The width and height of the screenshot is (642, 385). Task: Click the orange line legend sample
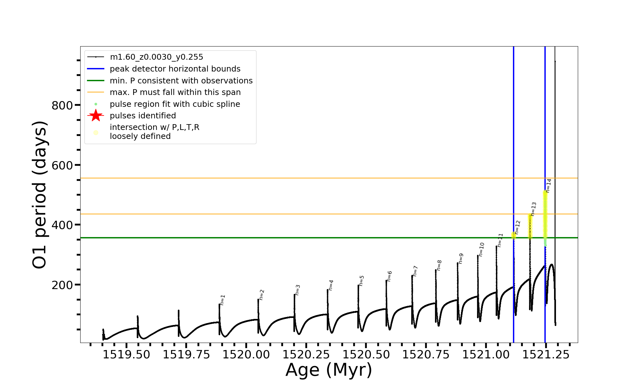click(x=96, y=92)
